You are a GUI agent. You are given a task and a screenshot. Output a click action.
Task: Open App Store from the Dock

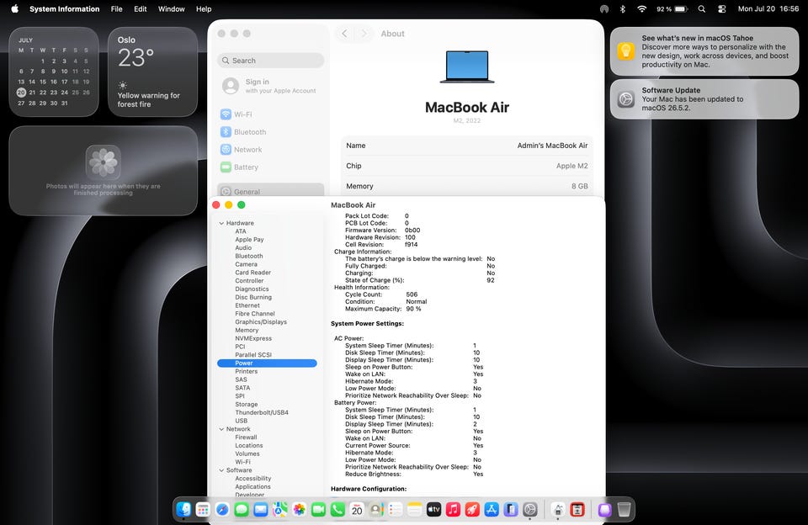pyautogui.click(x=492, y=510)
